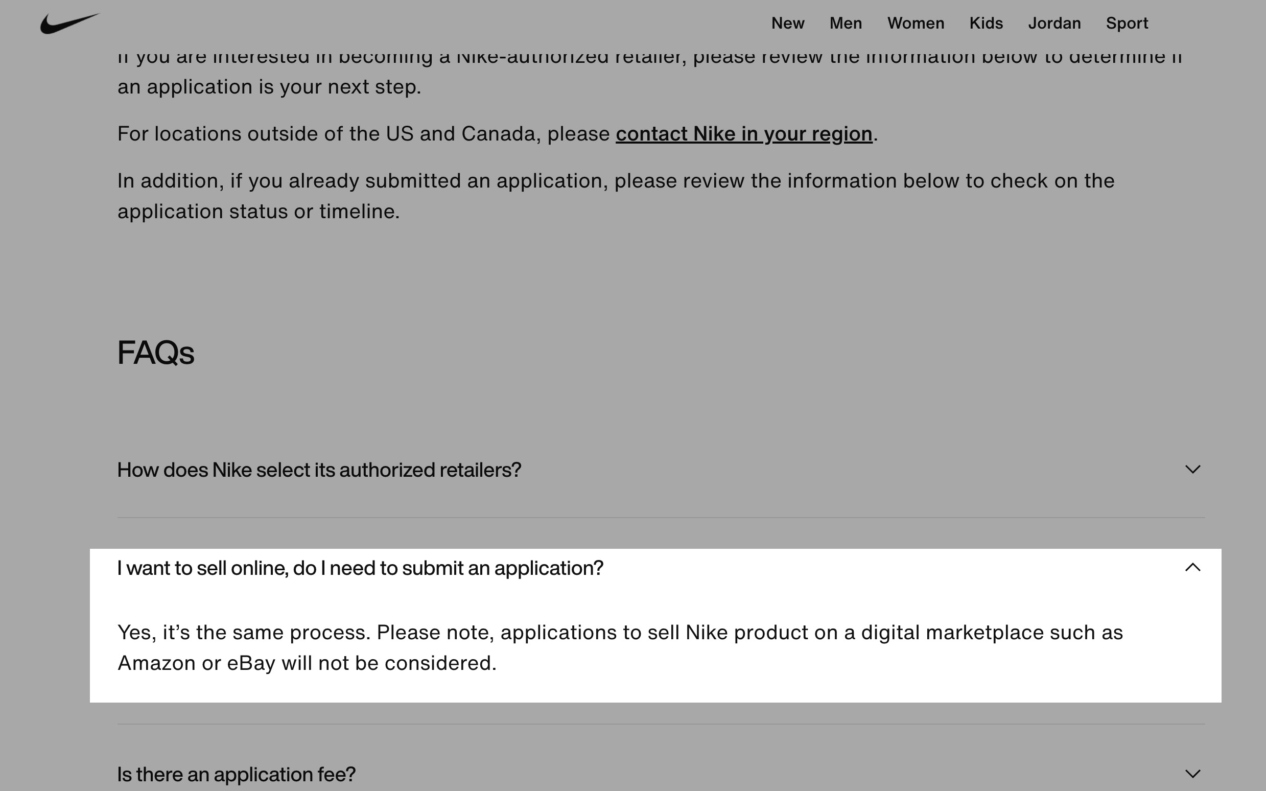Click the Nike swoosh logo
Image resolution: width=1266 pixels, height=791 pixels.
pyautogui.click(x=69, y=24)
